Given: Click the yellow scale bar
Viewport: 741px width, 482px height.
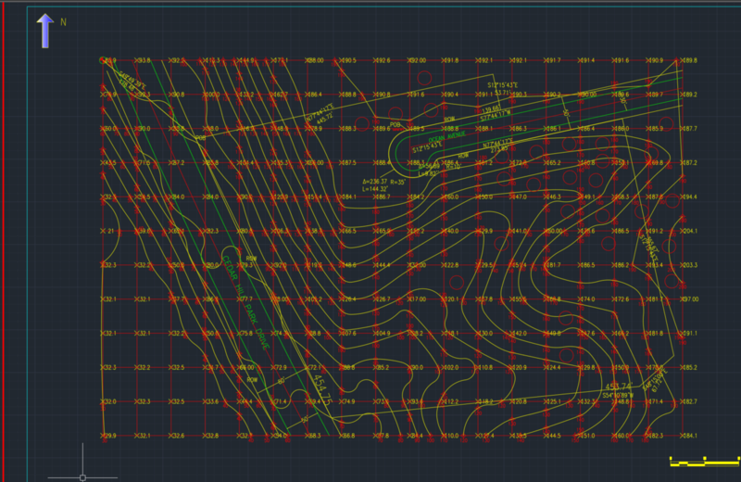Looking at the screenshot, I should click(x=702, y=460).
